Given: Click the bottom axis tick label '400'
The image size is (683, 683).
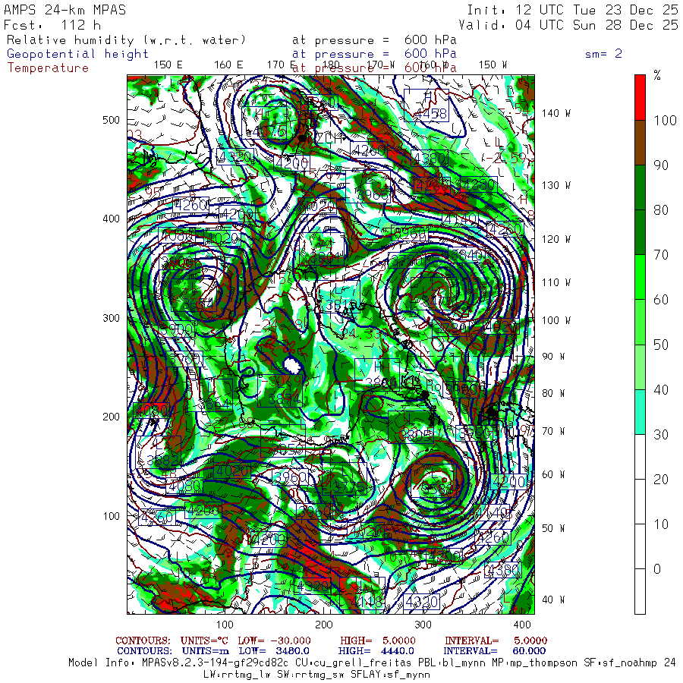Looking at the screenshot, I should point(522,625).
